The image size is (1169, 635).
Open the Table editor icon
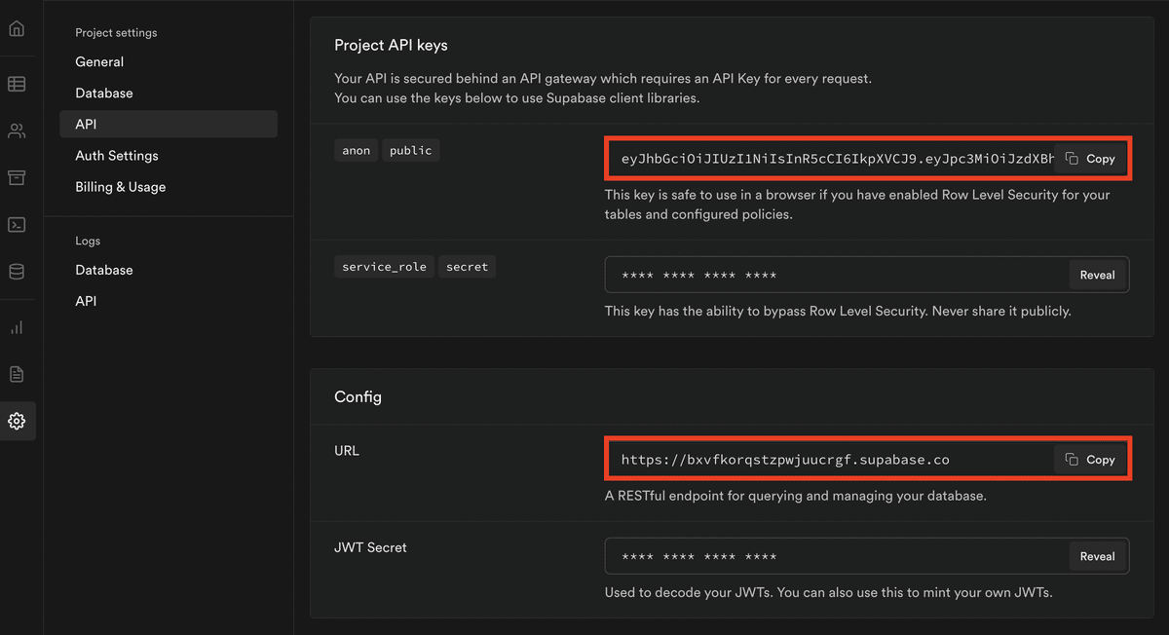(17, 84)
